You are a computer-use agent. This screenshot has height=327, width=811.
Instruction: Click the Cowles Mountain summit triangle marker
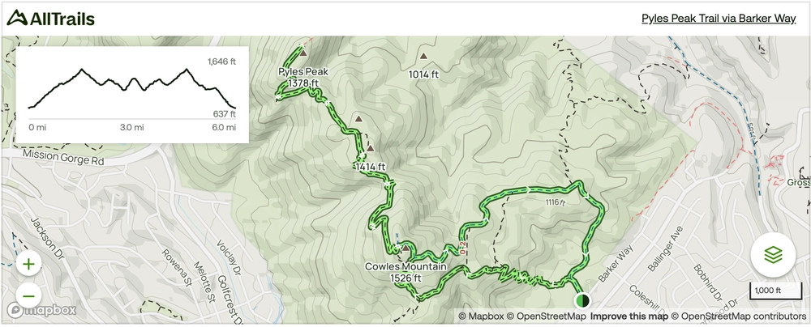[x=405, y=248]
